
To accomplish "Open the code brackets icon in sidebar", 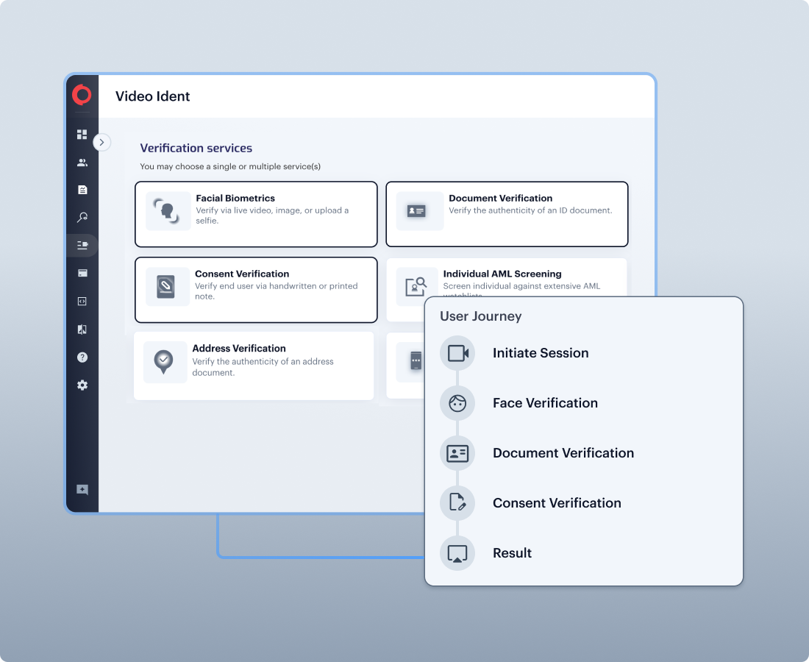I will coord(82,301).
